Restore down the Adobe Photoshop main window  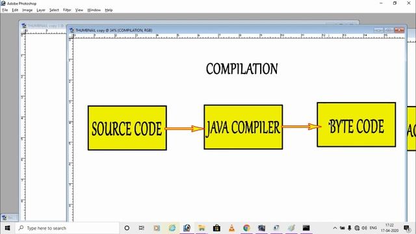395,3
